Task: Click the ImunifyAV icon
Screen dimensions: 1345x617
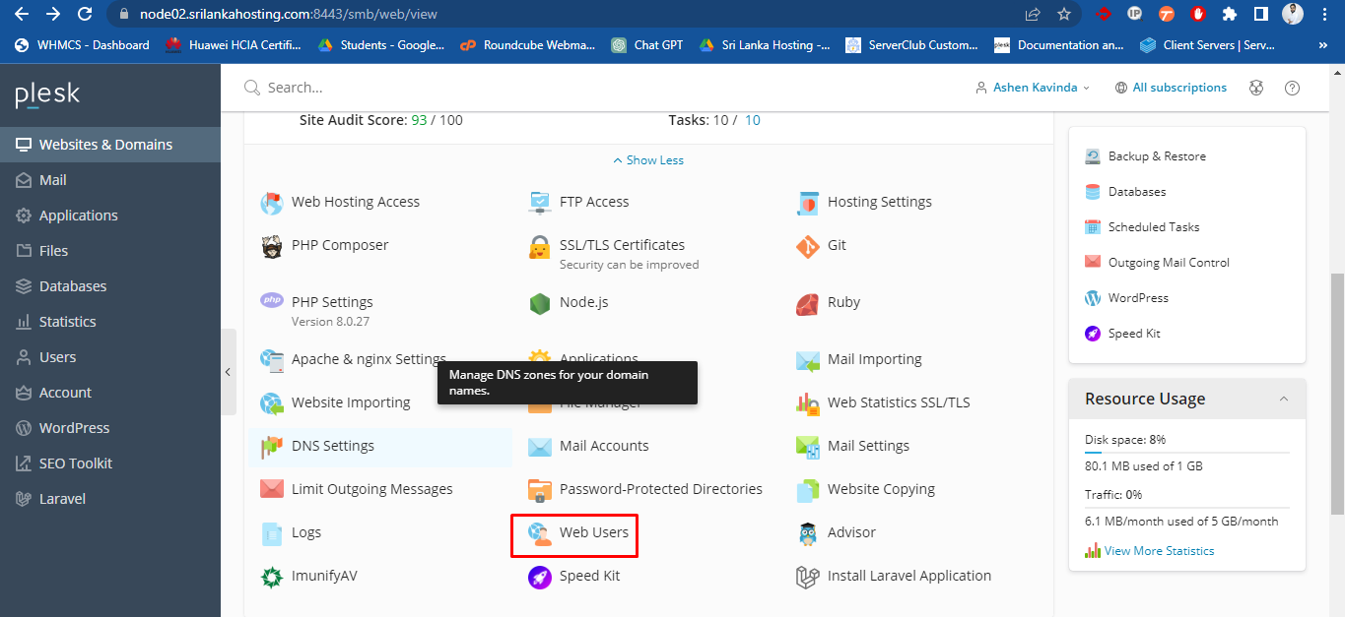Action: coord(272,577)
